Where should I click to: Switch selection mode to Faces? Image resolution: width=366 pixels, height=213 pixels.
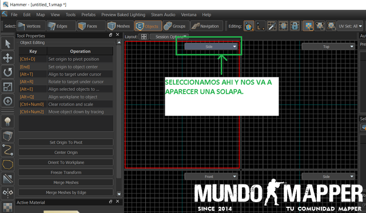point(91,26)
